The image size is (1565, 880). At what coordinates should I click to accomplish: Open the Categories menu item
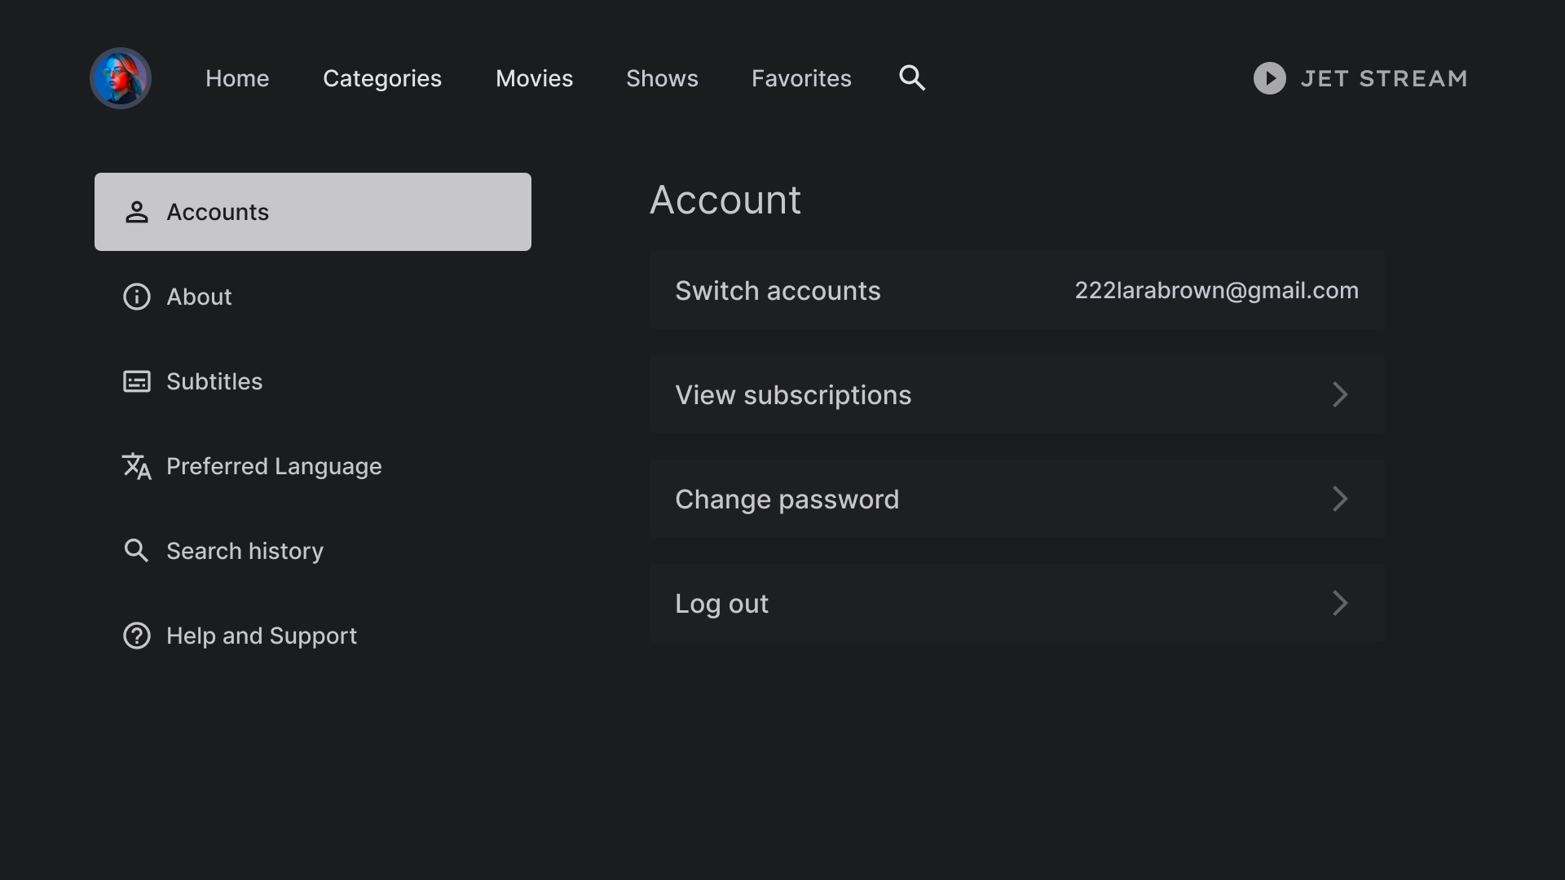pyautogui.click(x=381, y=77)
